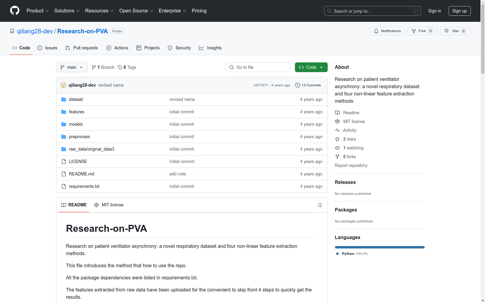This screenshot has height=303, width=485.
Task: Open the qiliang28-dev owner link
Action: [x=35, y=31]
